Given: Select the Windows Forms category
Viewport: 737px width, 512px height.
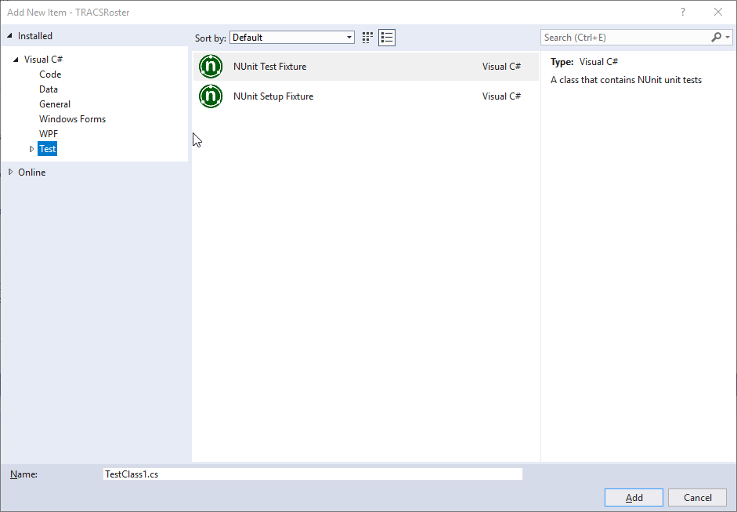Looking at the screenshot, I should [x=72, y=119].
